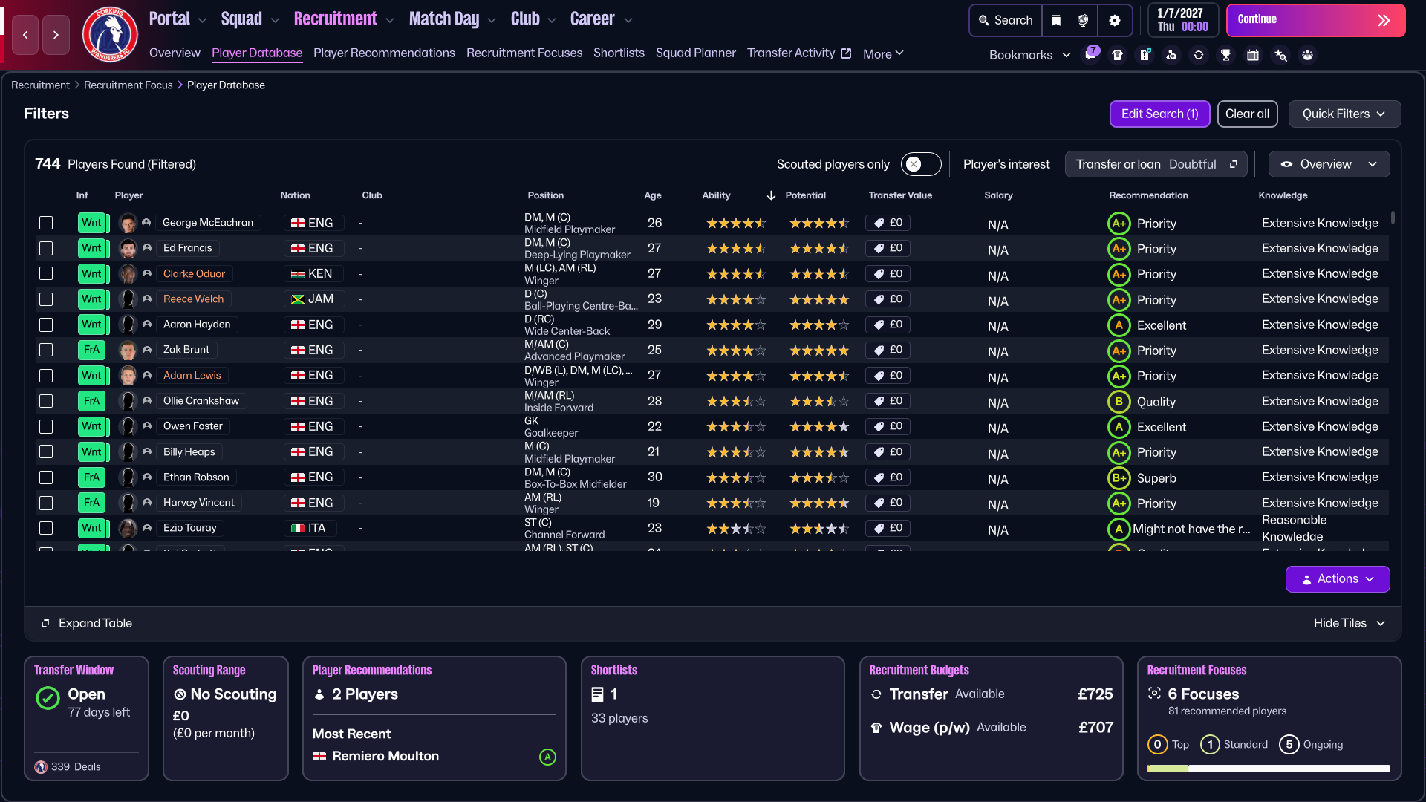1426x802 pixels.
Task: Open the squad shirt shortcut icon
Action: 1118,55
